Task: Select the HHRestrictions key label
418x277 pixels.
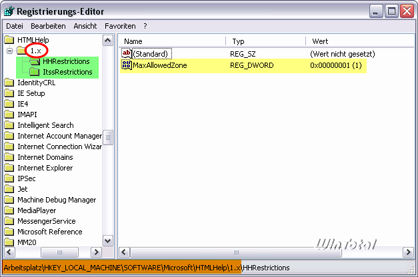Action: pos(66,61)
